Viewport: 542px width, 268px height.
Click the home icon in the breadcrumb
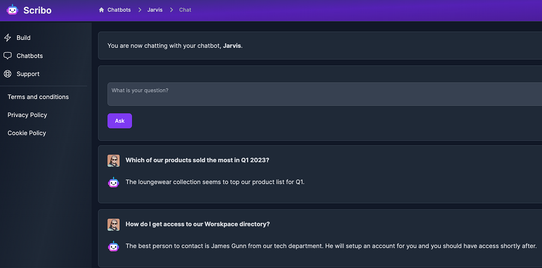pos(102,10)
